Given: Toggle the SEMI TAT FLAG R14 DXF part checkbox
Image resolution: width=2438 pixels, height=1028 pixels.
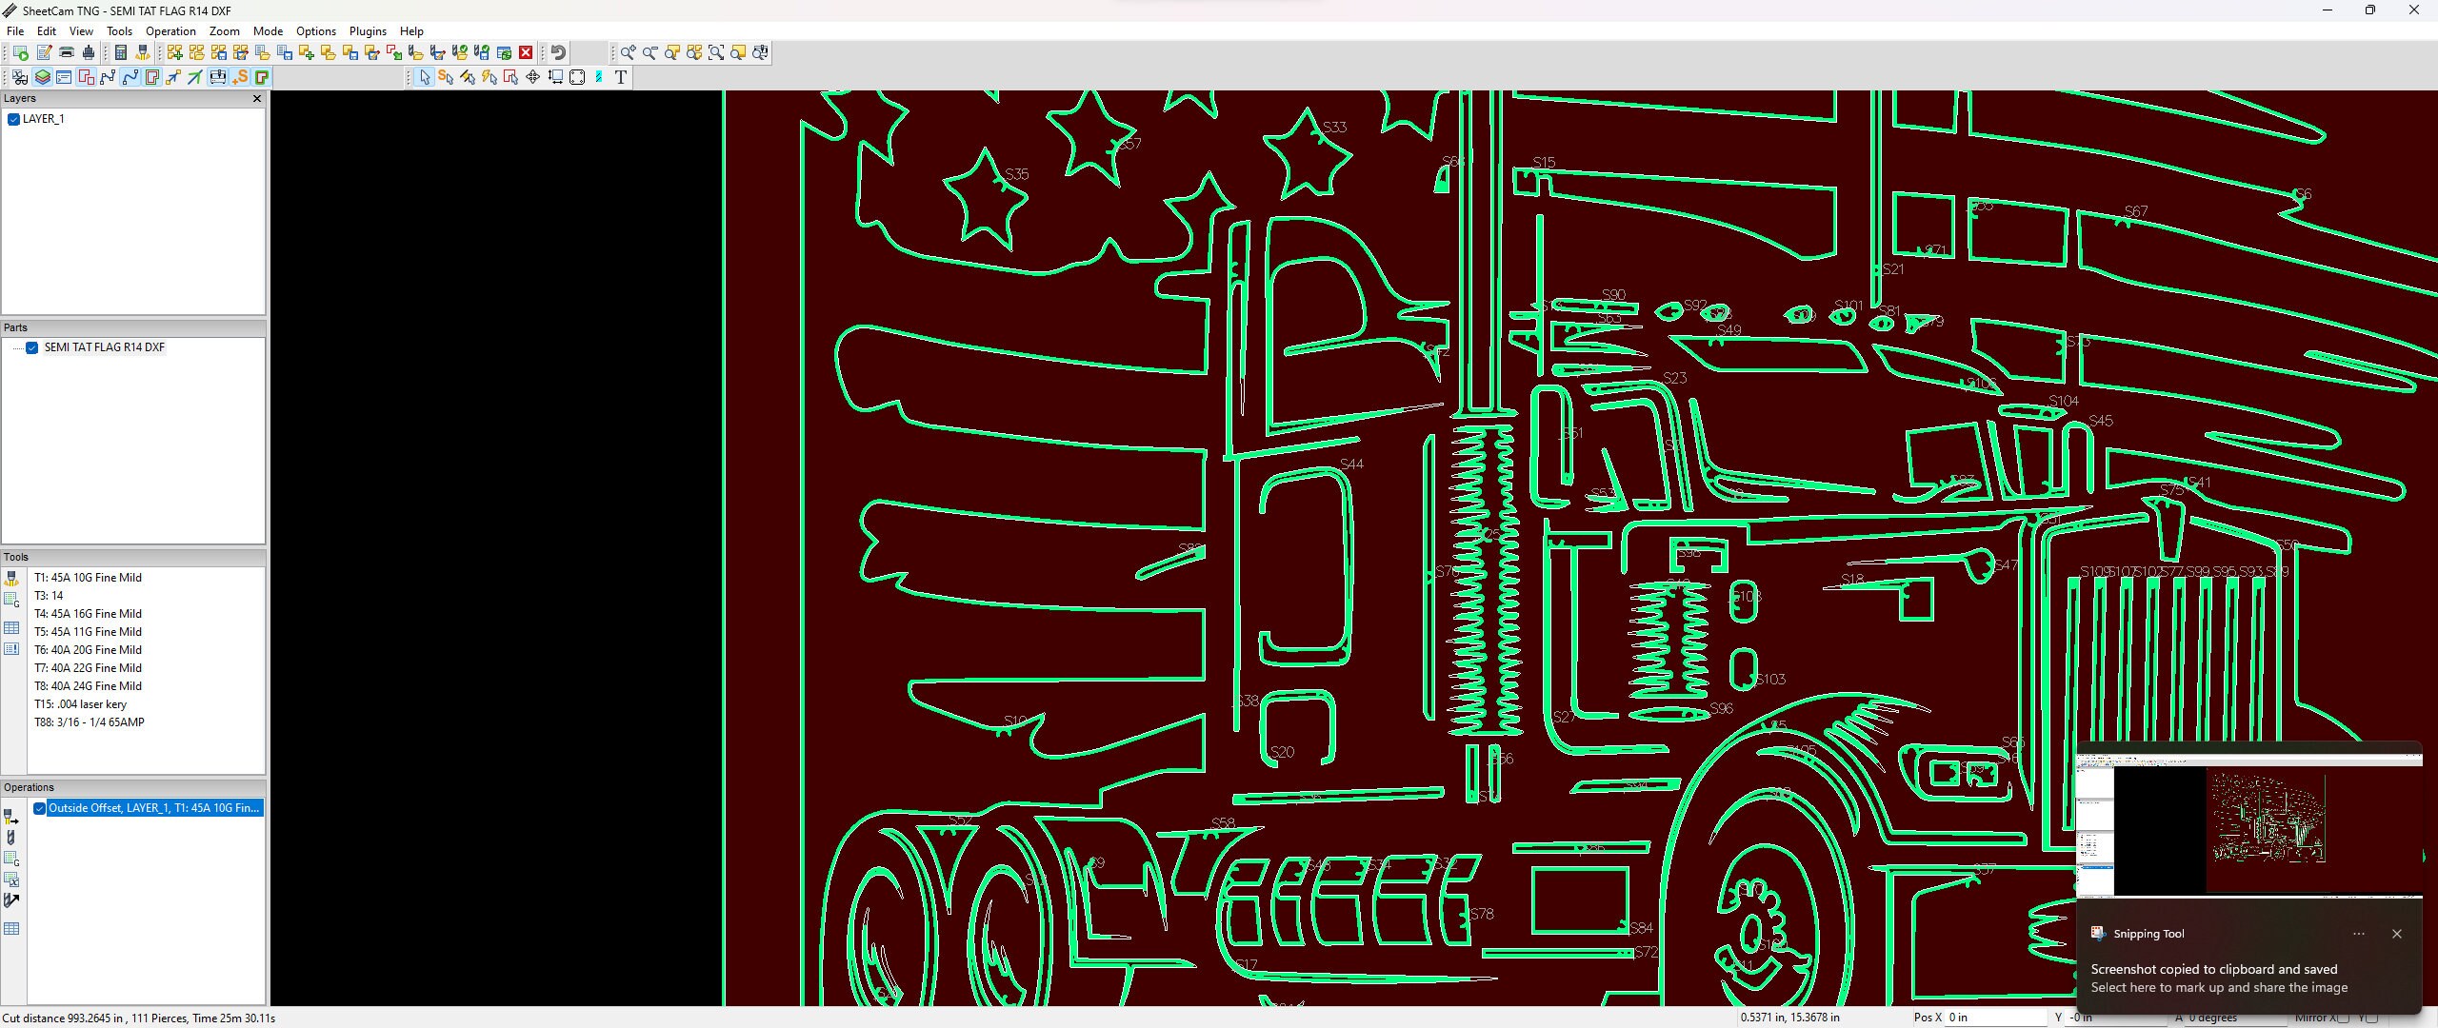Looking at the screenshot, I should tap(32, 347).
